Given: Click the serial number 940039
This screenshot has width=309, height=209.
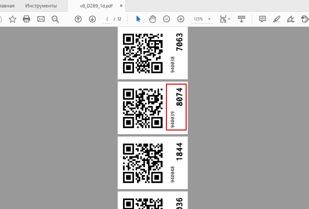Looking at the screenshot, I should point(172,120).
